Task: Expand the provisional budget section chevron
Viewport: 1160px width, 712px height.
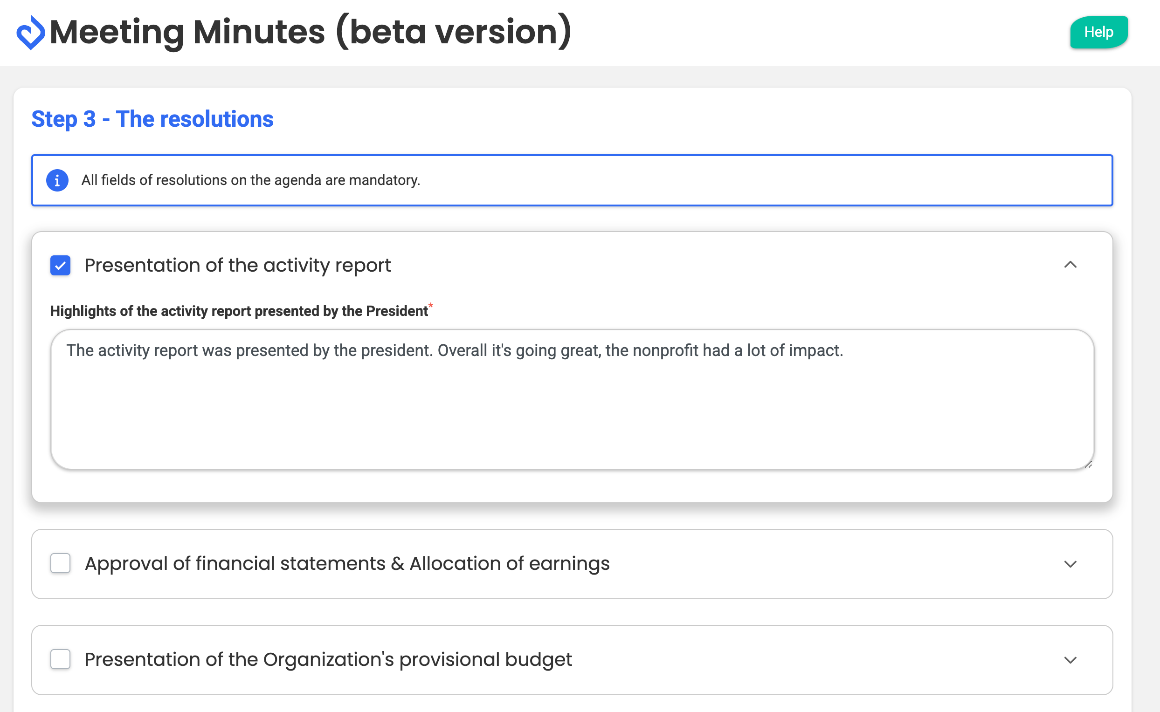Action: [x=1070, y=660]
